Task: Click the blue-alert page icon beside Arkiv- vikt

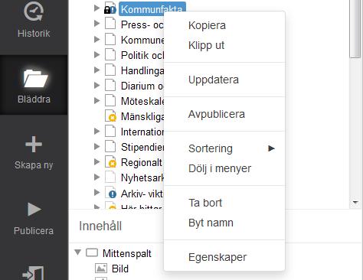Action: tap(111, 193)
